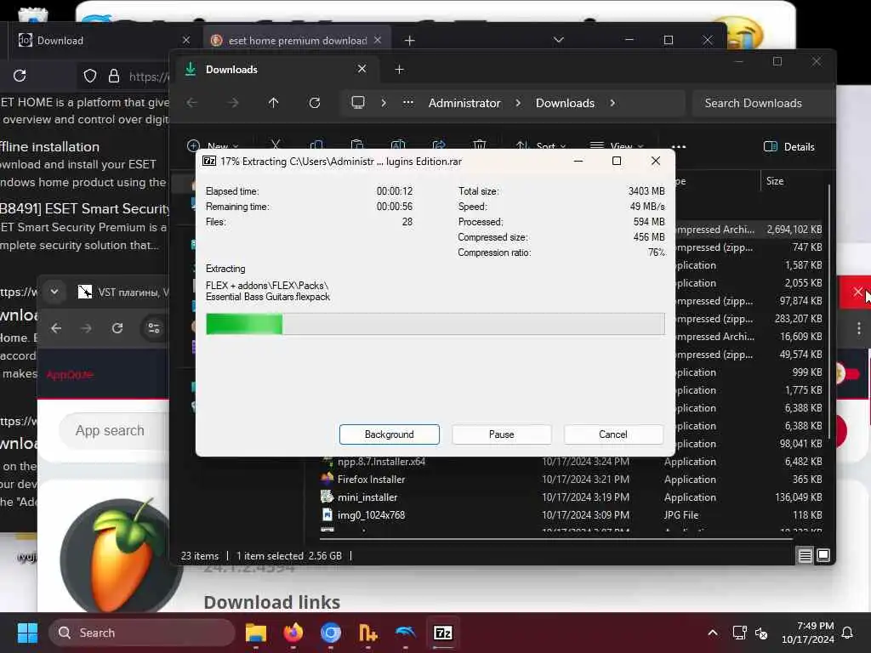The height and width of the screenshot is (653, 871).
Task: View site security padlock info
Action: (x=114, y=76)
